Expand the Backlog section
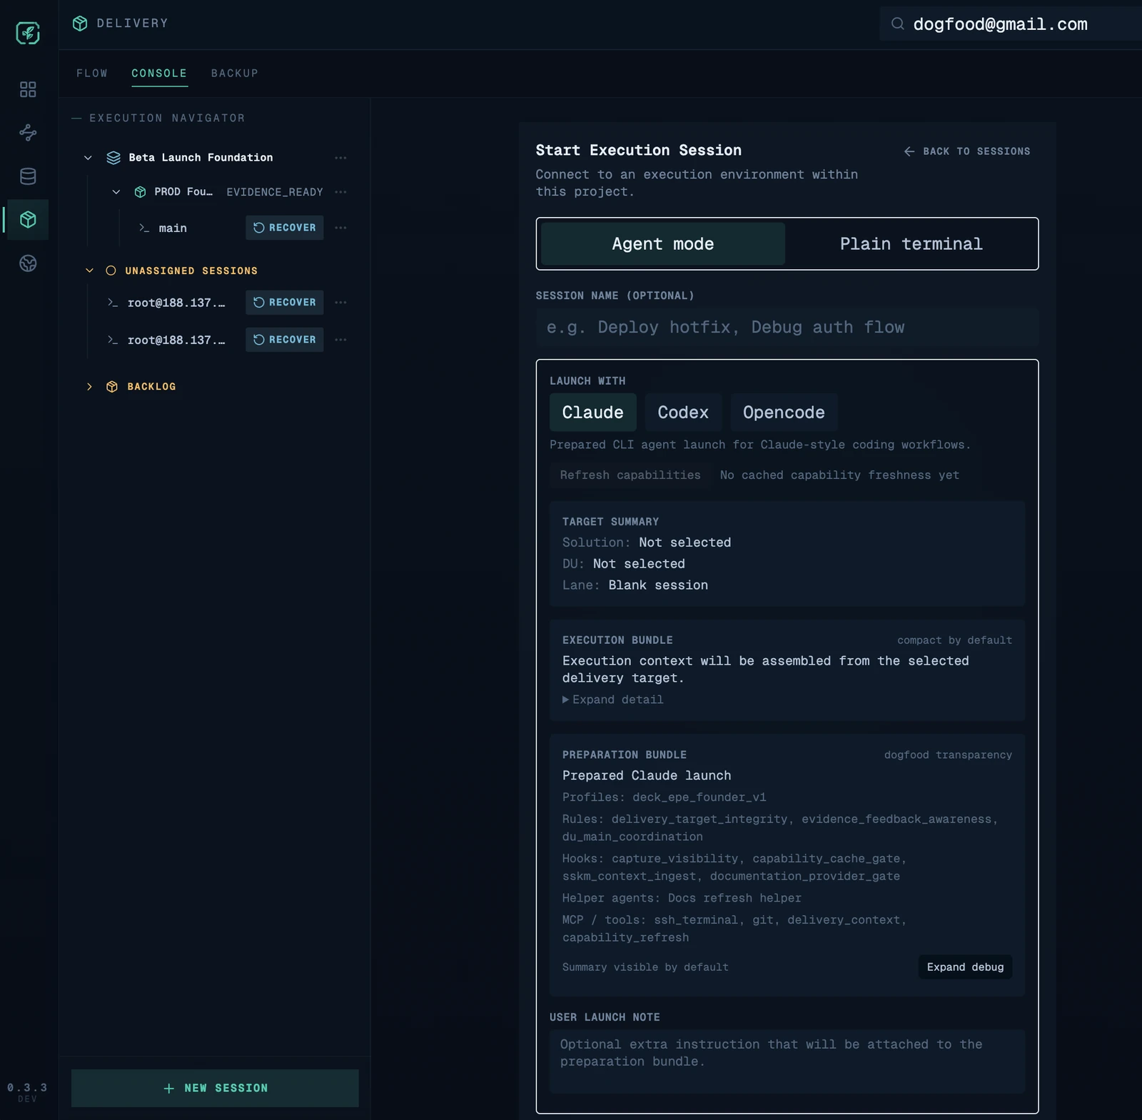Viewport: 1142px width, 1120px height. click(x=89, y=387)
